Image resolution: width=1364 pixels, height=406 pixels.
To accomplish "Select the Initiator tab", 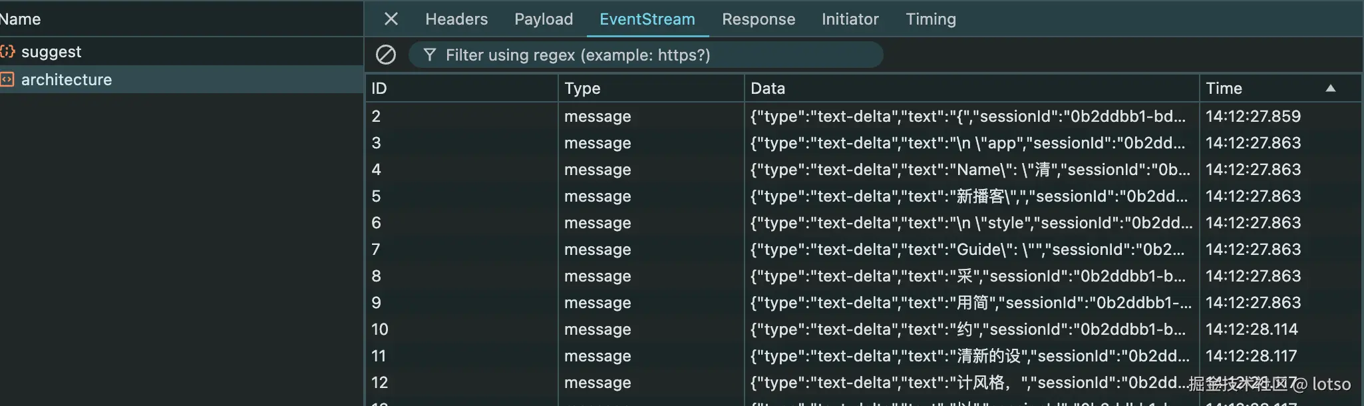I will [850, 19].
